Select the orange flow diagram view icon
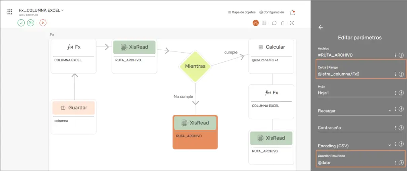 click(256, 23)
